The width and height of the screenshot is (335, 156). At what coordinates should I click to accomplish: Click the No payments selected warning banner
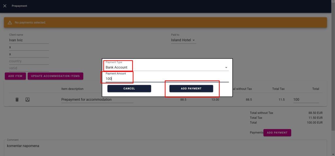point(165,23)
